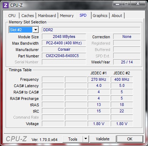148x146 pixels.
Task: Click the empty Registered field
Action: click(x=127, y=43)
